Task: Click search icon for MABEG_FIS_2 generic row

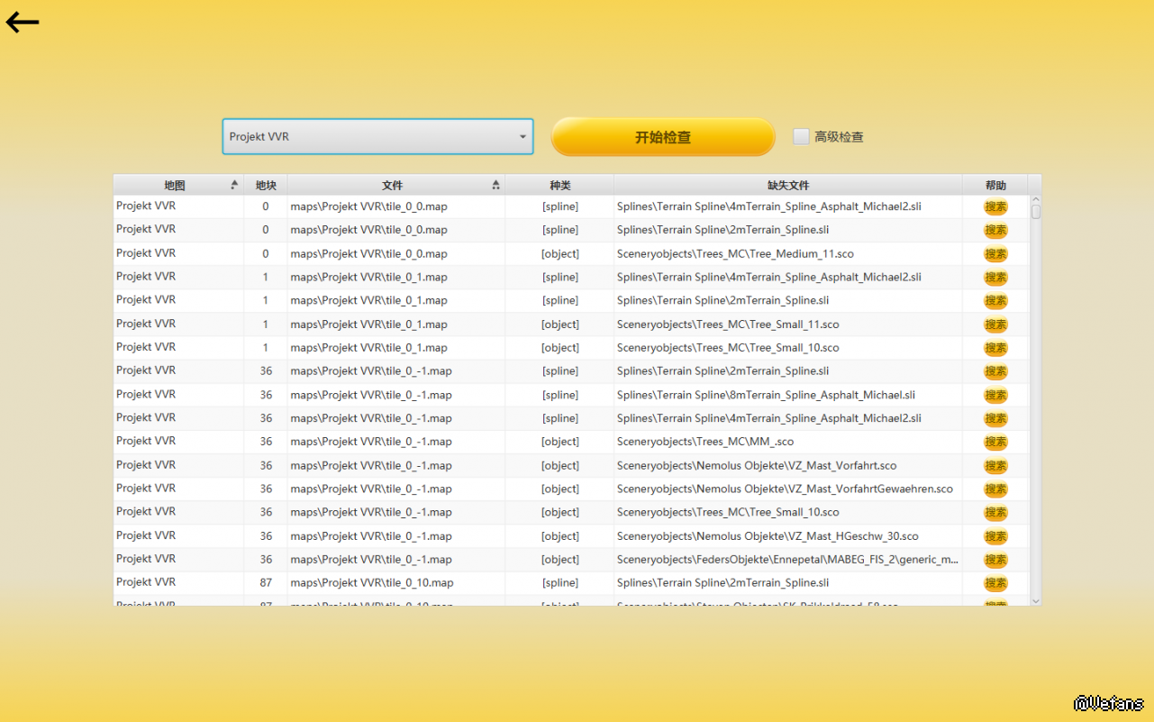Action: (995, 560)
